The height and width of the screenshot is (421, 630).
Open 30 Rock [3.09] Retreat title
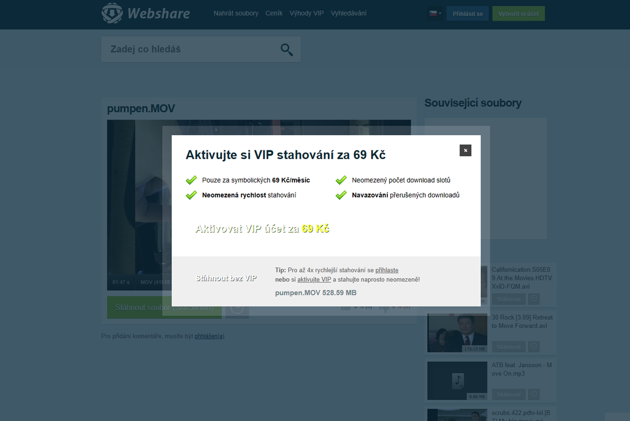point(522,322)
